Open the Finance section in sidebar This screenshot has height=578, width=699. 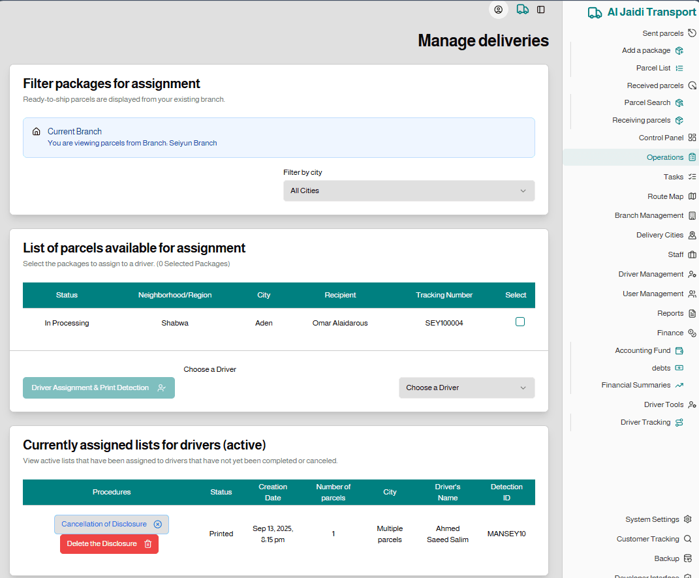click(x=670, y=333)
